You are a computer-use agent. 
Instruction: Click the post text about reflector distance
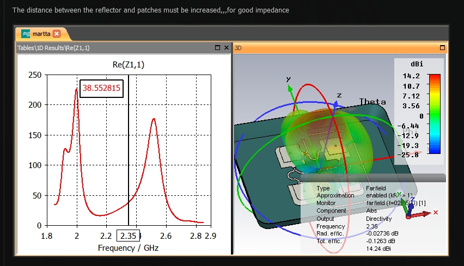tap(151, 10)
